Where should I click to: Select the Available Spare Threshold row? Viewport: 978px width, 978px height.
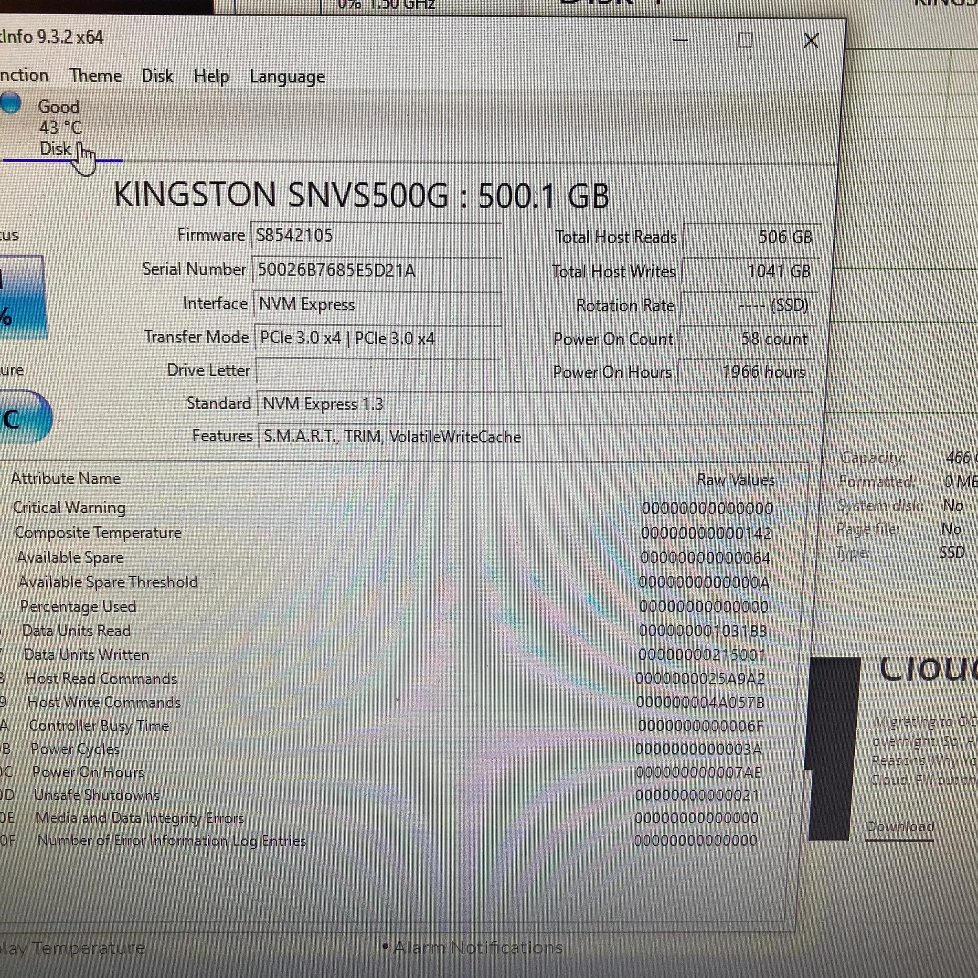393,582
